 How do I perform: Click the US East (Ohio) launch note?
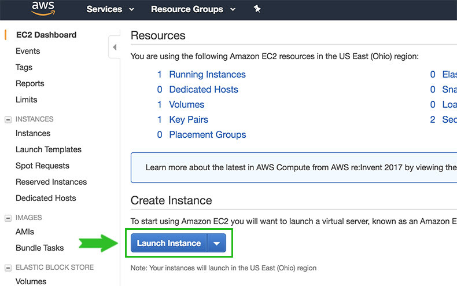223,268
